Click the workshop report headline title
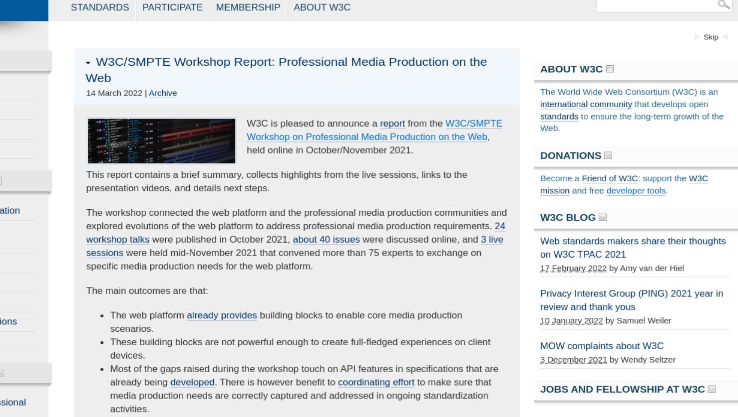Screen dimensions: 738x417 coord(286,70)
